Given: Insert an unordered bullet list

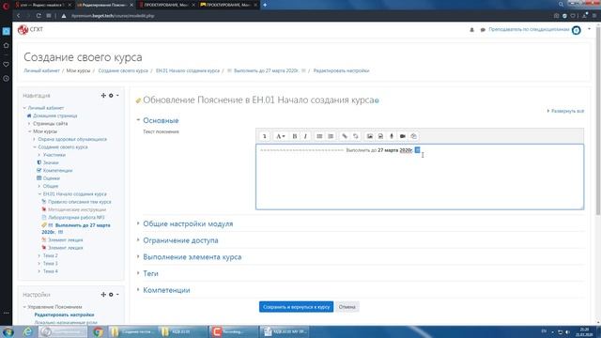Looking at the screenshot, I should tap(319, 136).
